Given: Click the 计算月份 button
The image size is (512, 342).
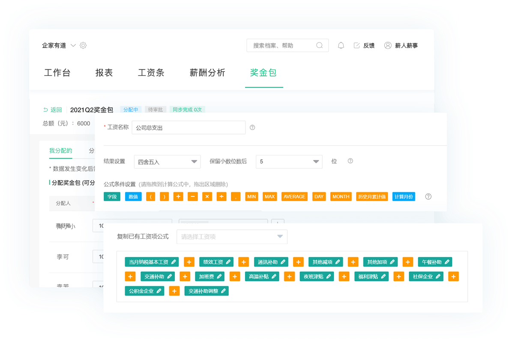Looking at the screenshot, I should coord(404,196).
